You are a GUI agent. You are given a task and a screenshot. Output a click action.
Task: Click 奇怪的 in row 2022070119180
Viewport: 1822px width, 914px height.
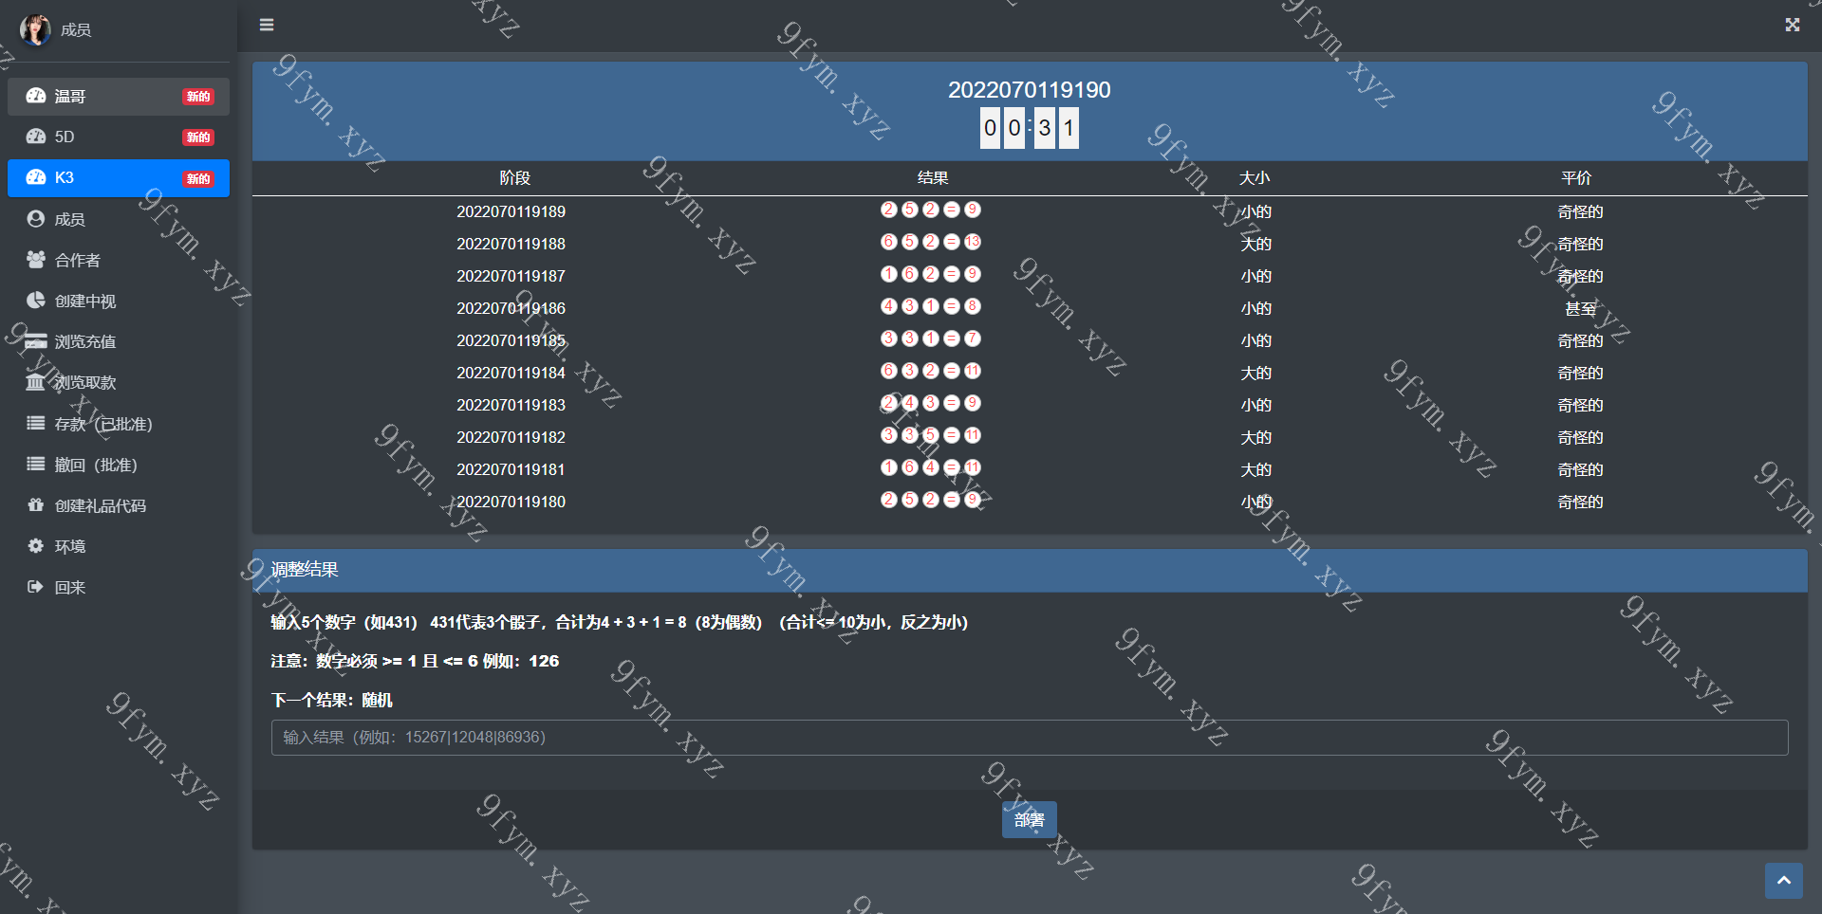pyautogui.click(x=1580, y=502)
